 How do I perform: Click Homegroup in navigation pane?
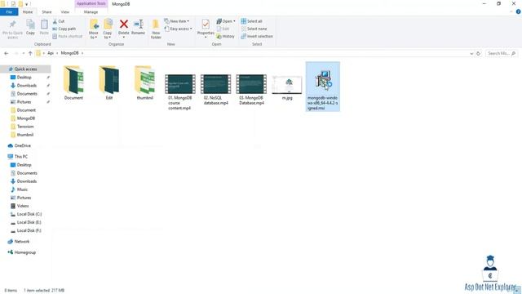click(24, 252)
